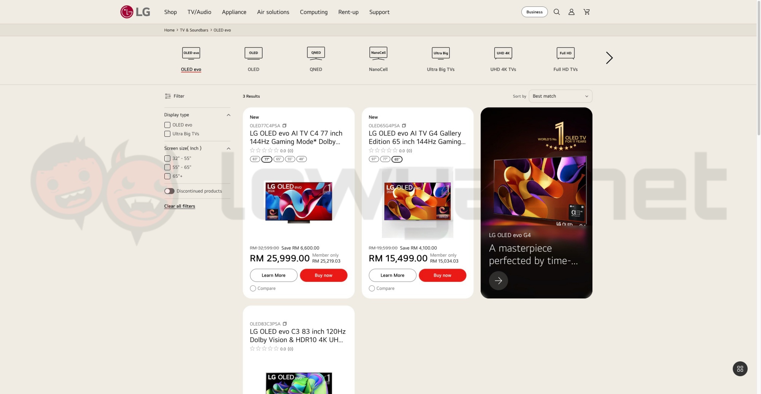Screen dimensions: 761x394
Task: Choose 55" size for the C4 TV
Action: [290, 159]
